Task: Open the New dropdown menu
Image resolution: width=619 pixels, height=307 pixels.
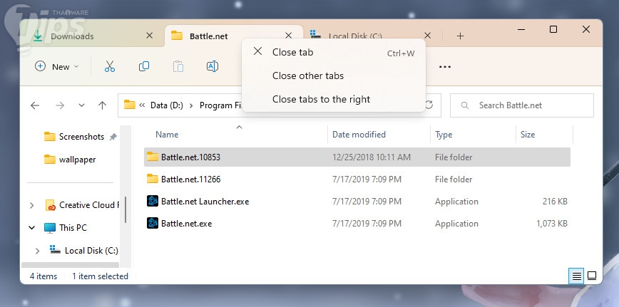Action: click(57, 66)
